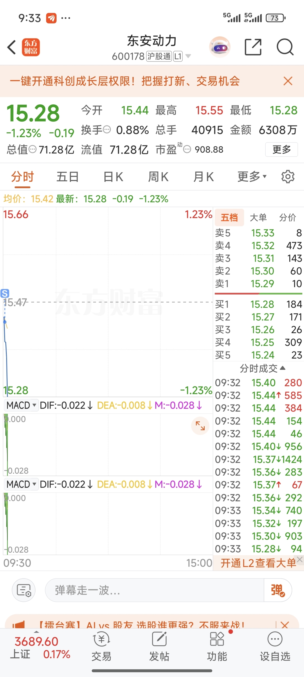Tap the large 15.28 current price
304x677 pixels.
click(x=33, y=113)
